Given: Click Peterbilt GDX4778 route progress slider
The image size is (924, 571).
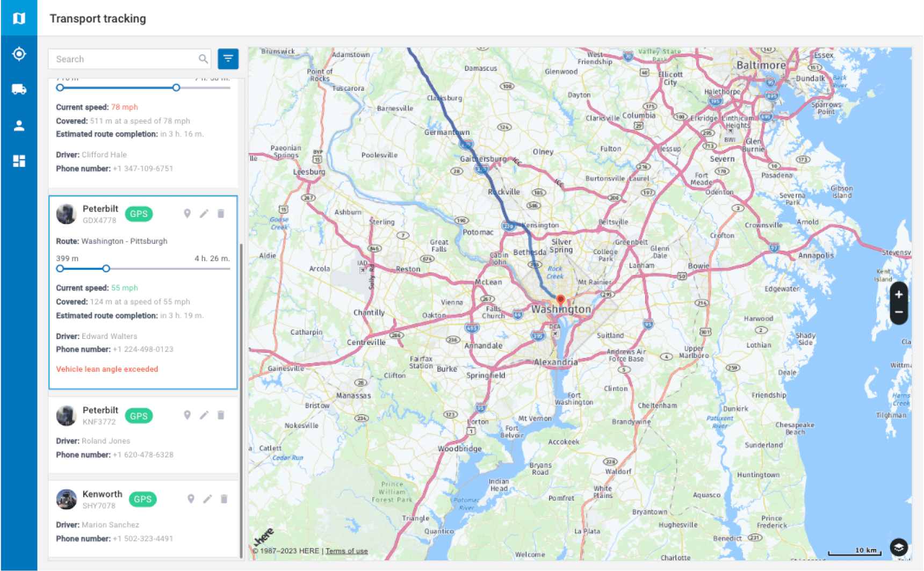Looking at the screenshot, I should [106, 268].
